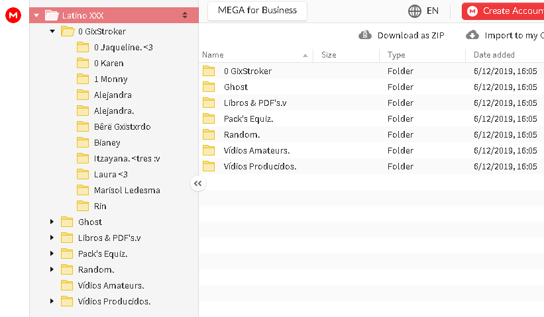Open Rin folder in tree

click(100, 206)
